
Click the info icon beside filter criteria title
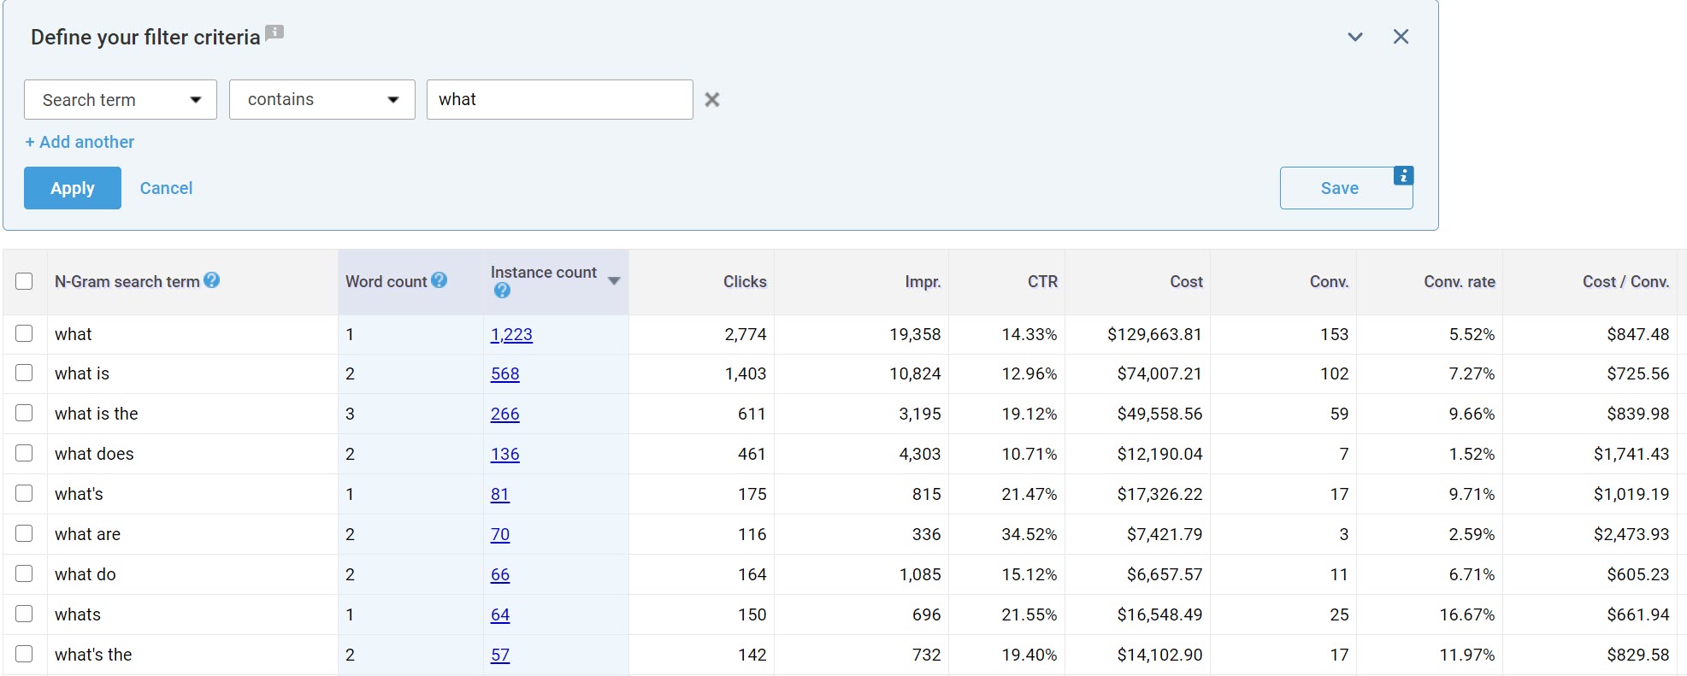[274, 33]
